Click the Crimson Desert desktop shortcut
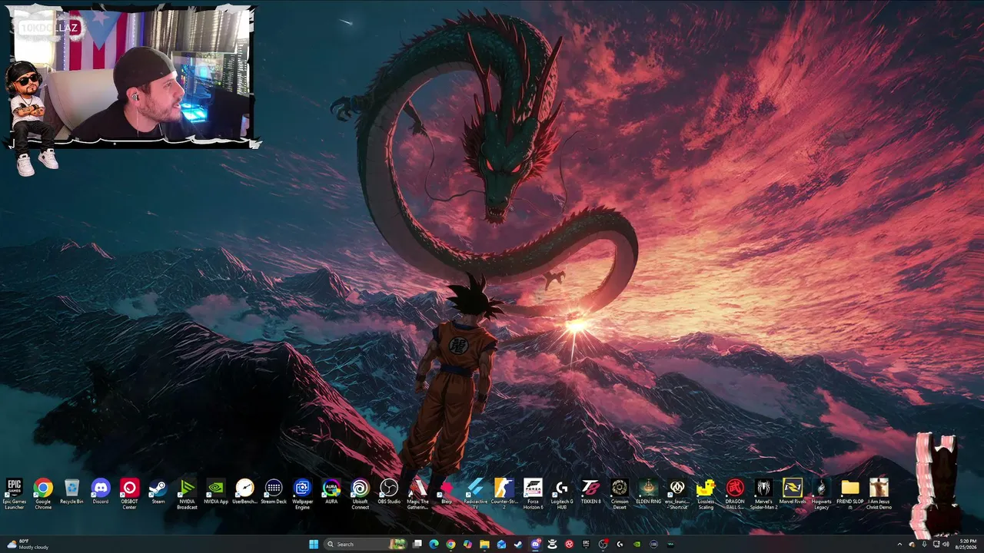 click(620, 493)
